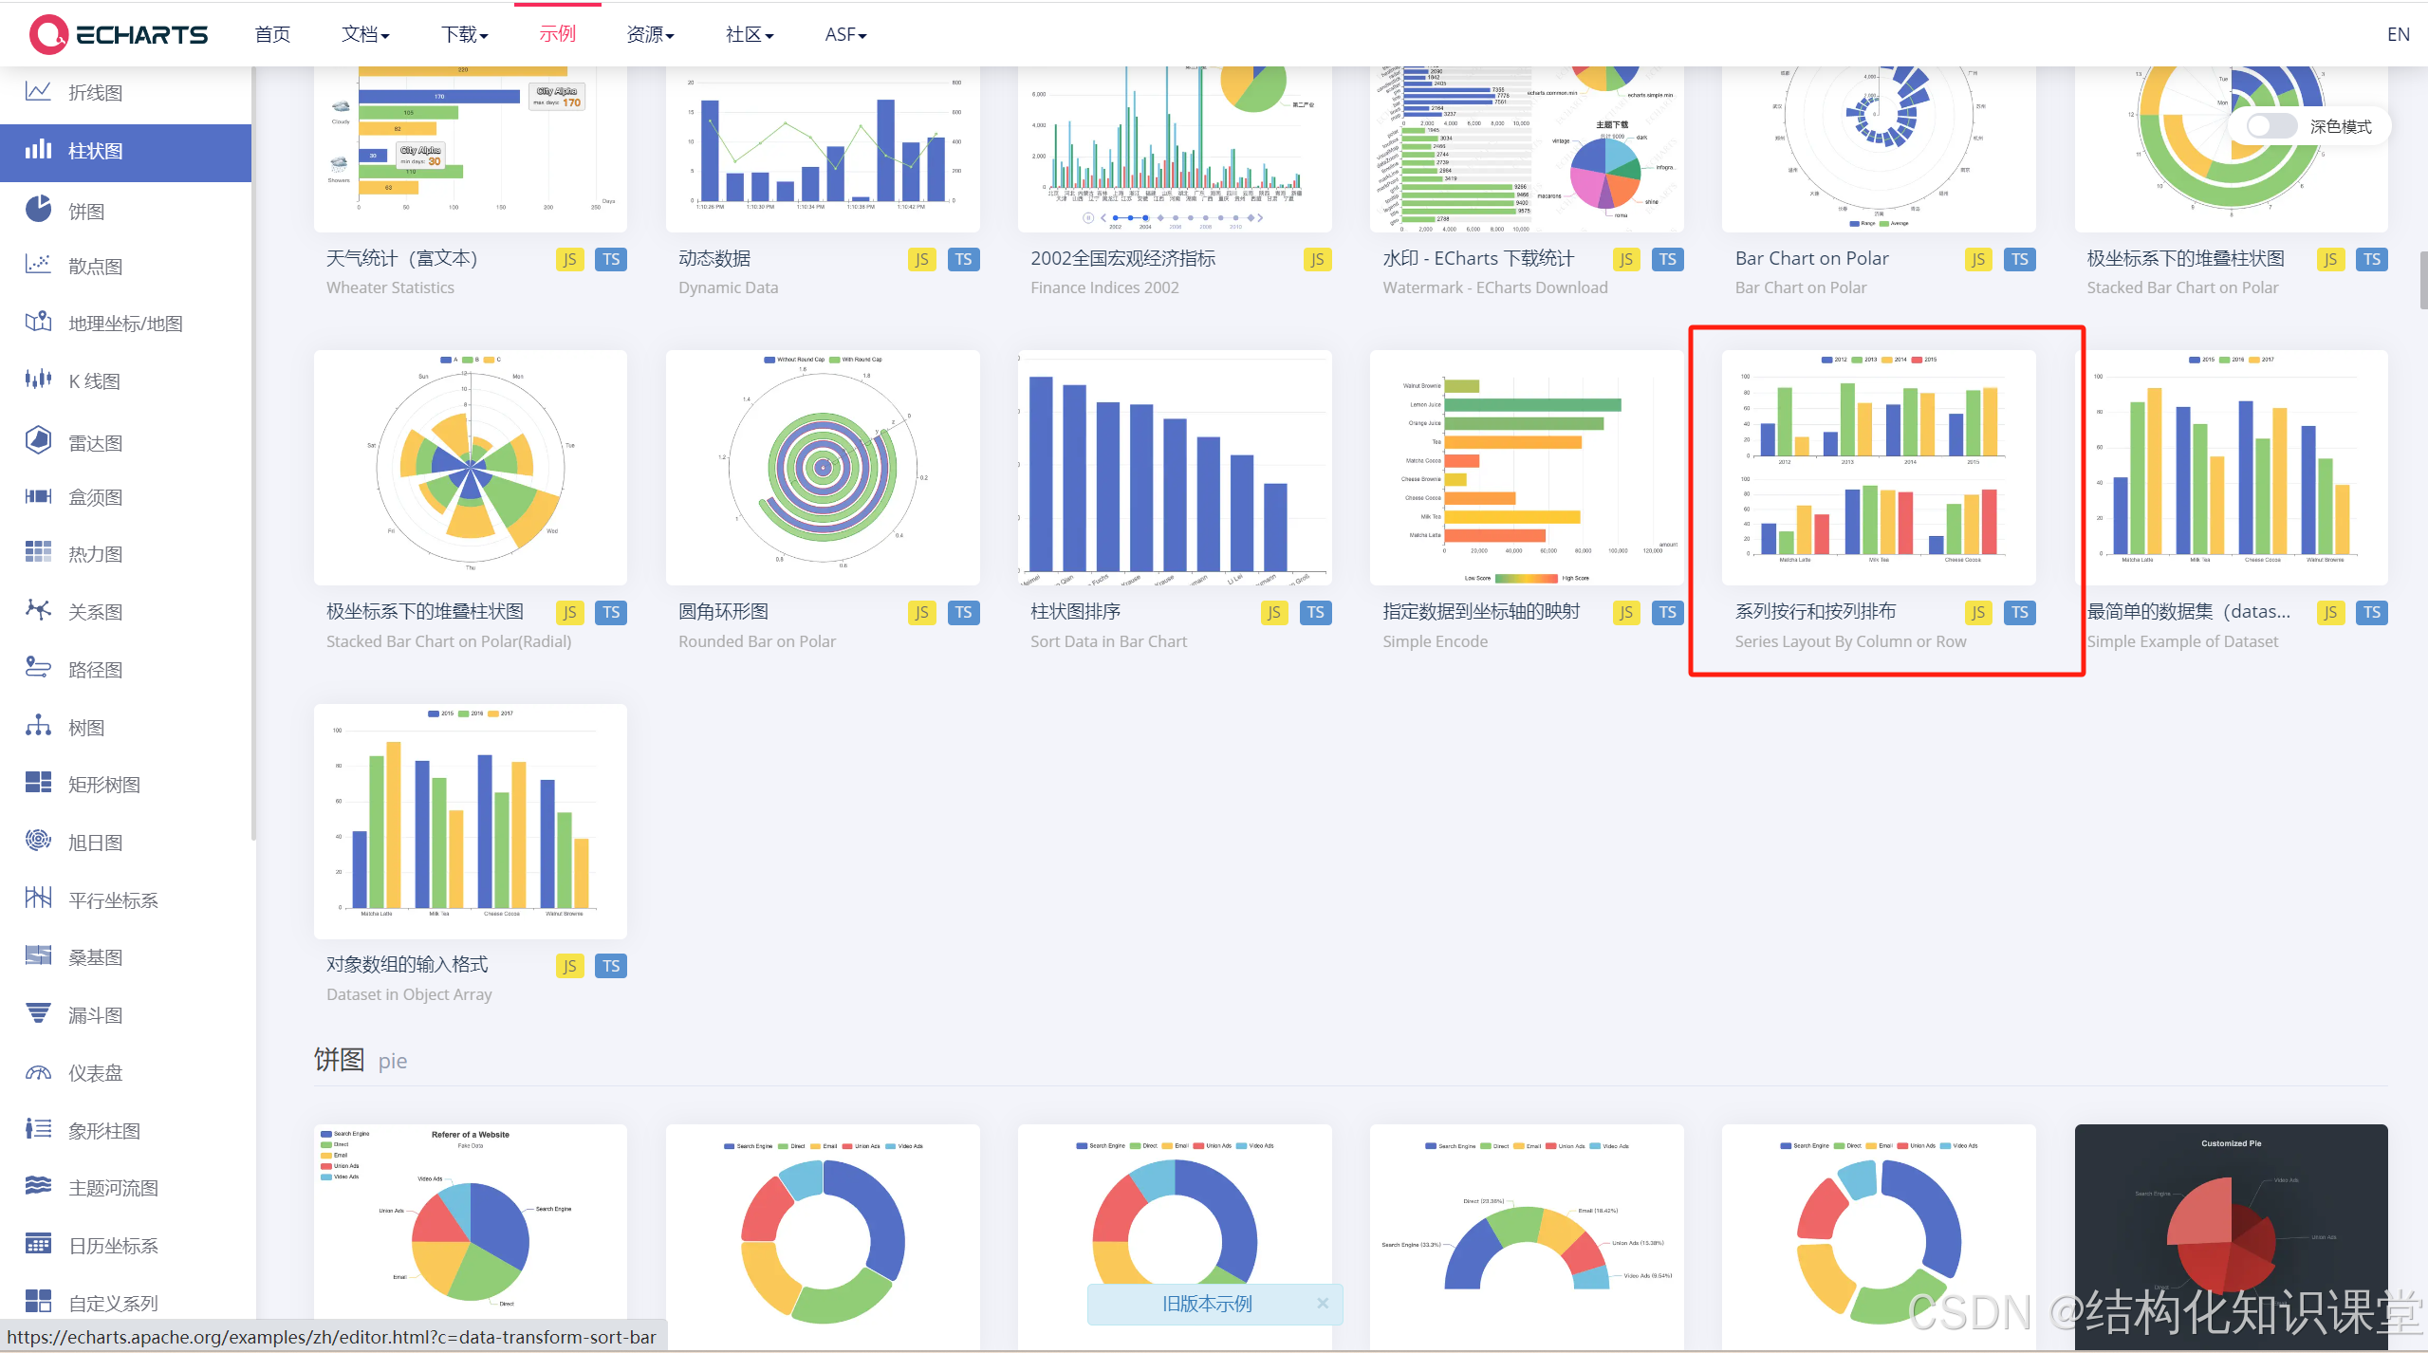Viewport: 2428px width, 1353px height.
Task: Select the sunburst 旭日图 icon
Action: point(38,841)
